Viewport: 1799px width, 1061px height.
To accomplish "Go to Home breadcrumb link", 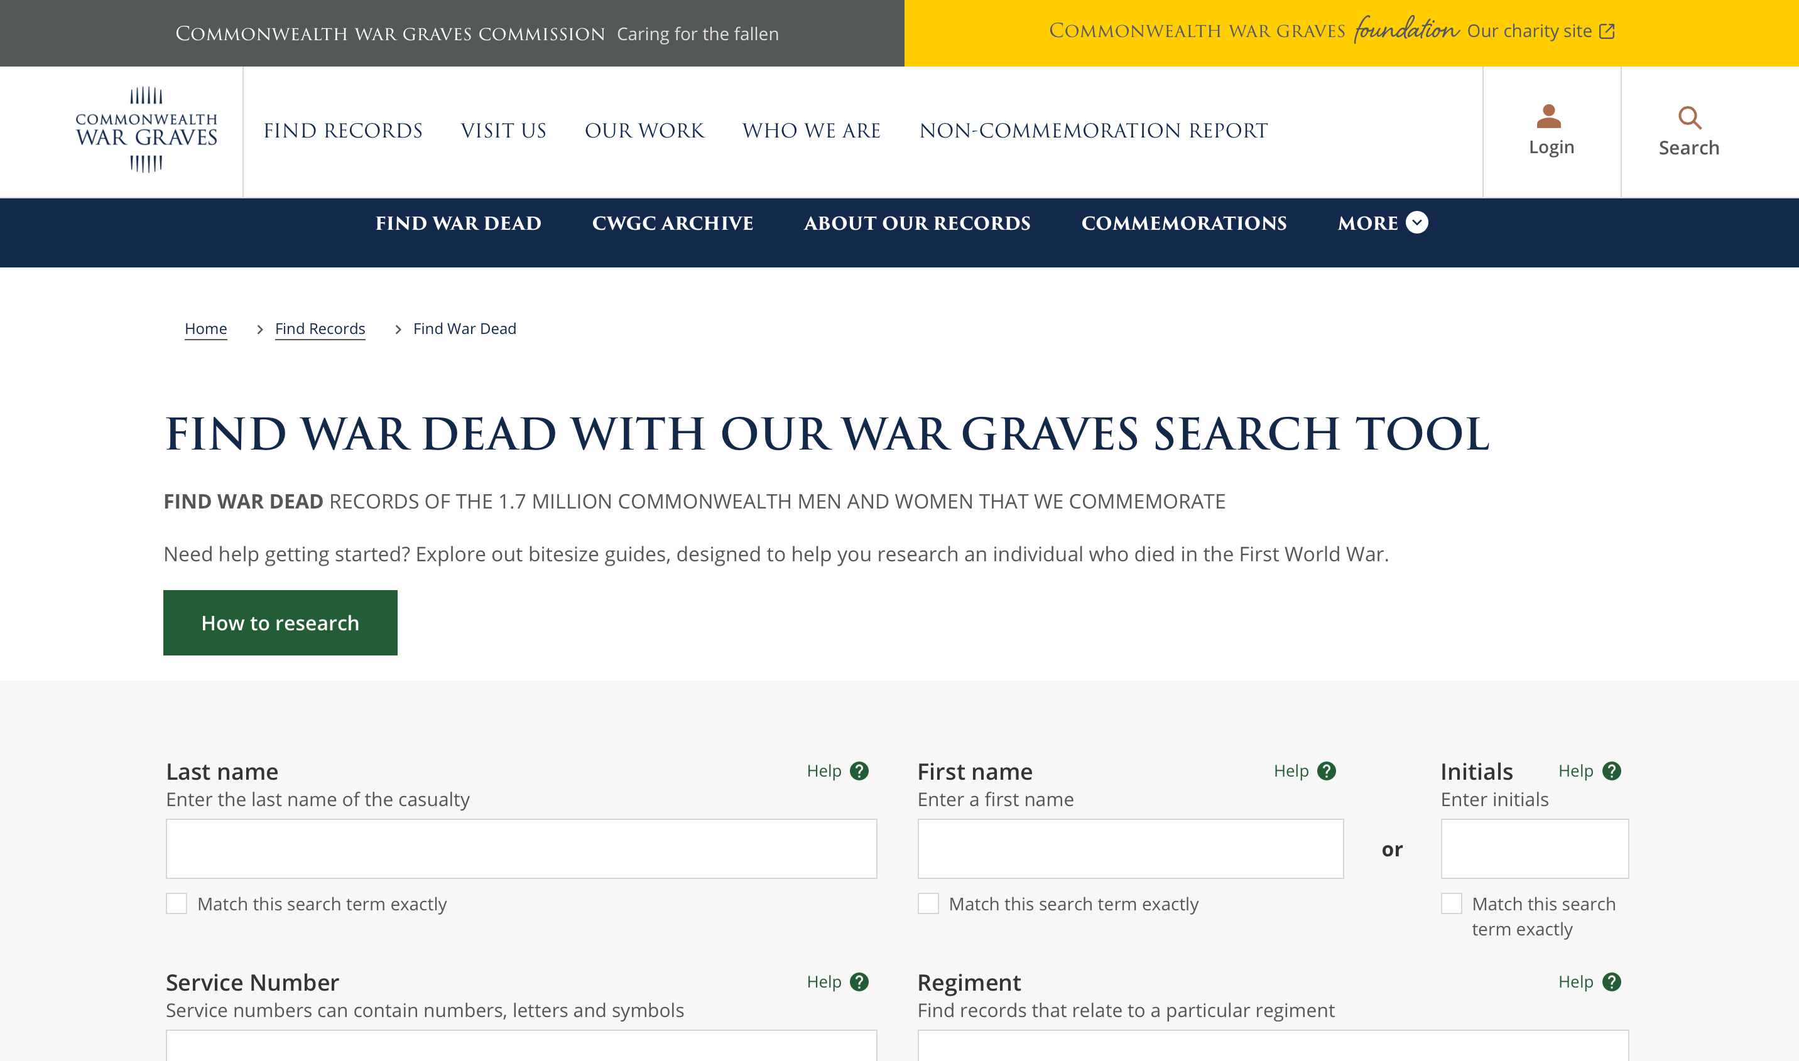I will (206, 329).
